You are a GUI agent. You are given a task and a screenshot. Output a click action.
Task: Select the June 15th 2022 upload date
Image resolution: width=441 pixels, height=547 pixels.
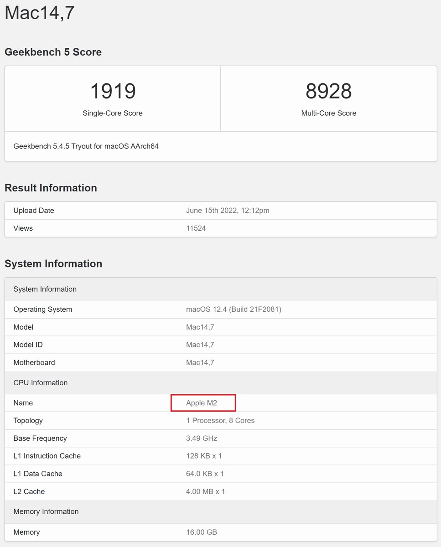click(228, 211)
